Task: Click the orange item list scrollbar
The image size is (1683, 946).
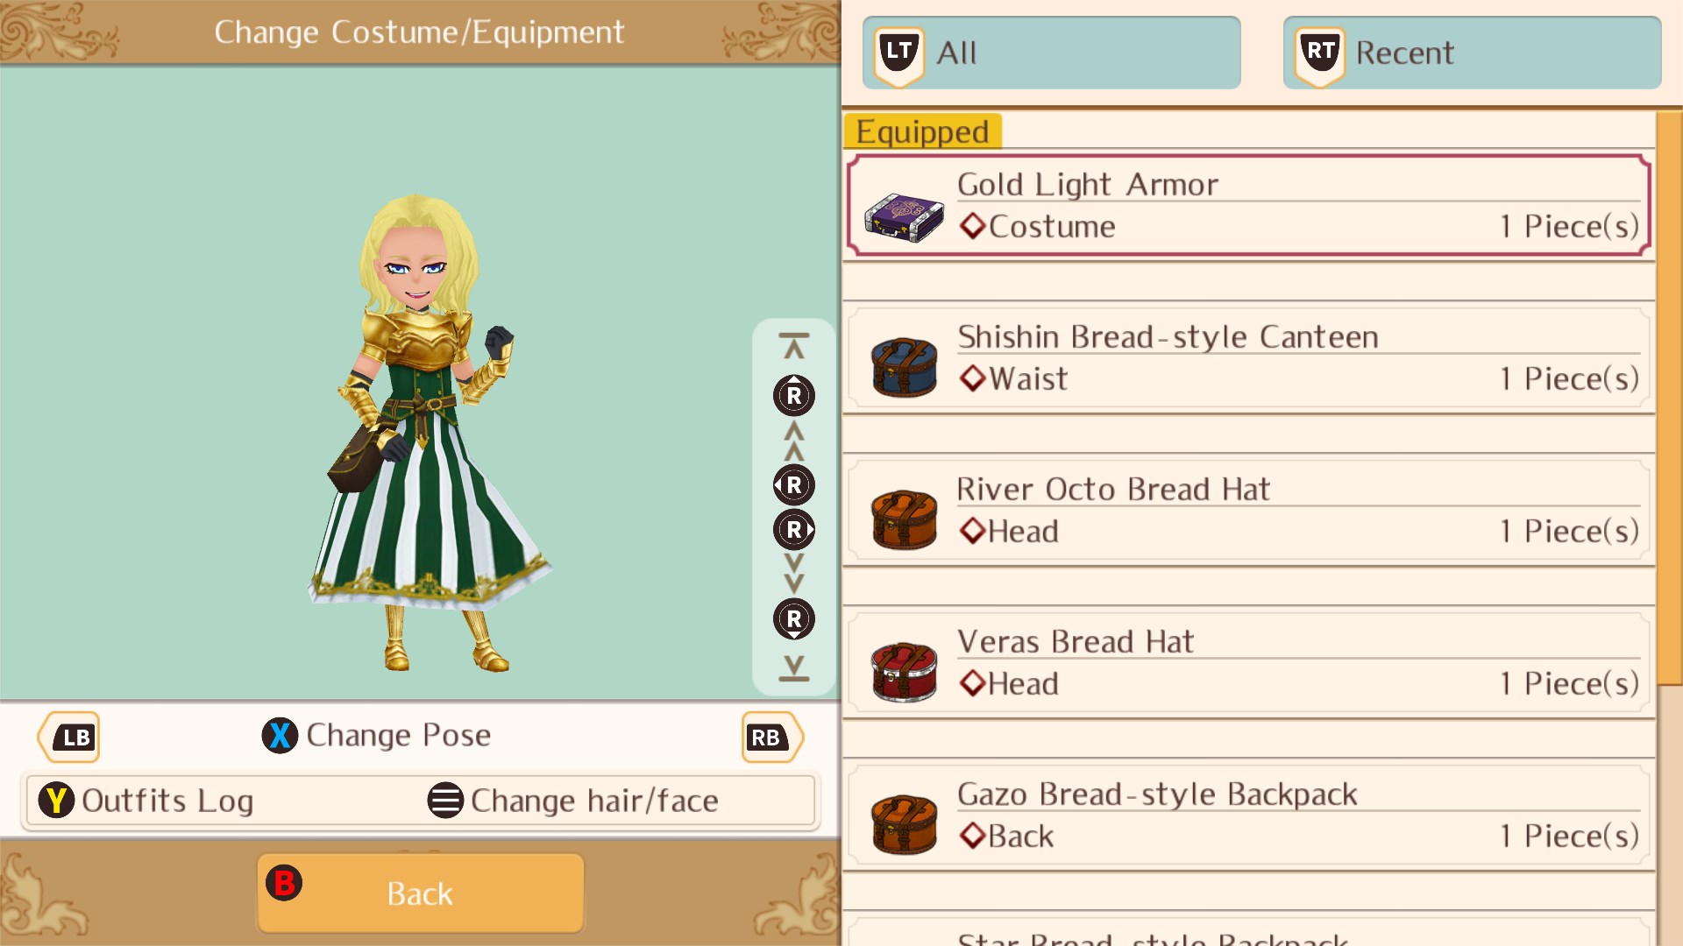Action: click(x=1670, y=399)
